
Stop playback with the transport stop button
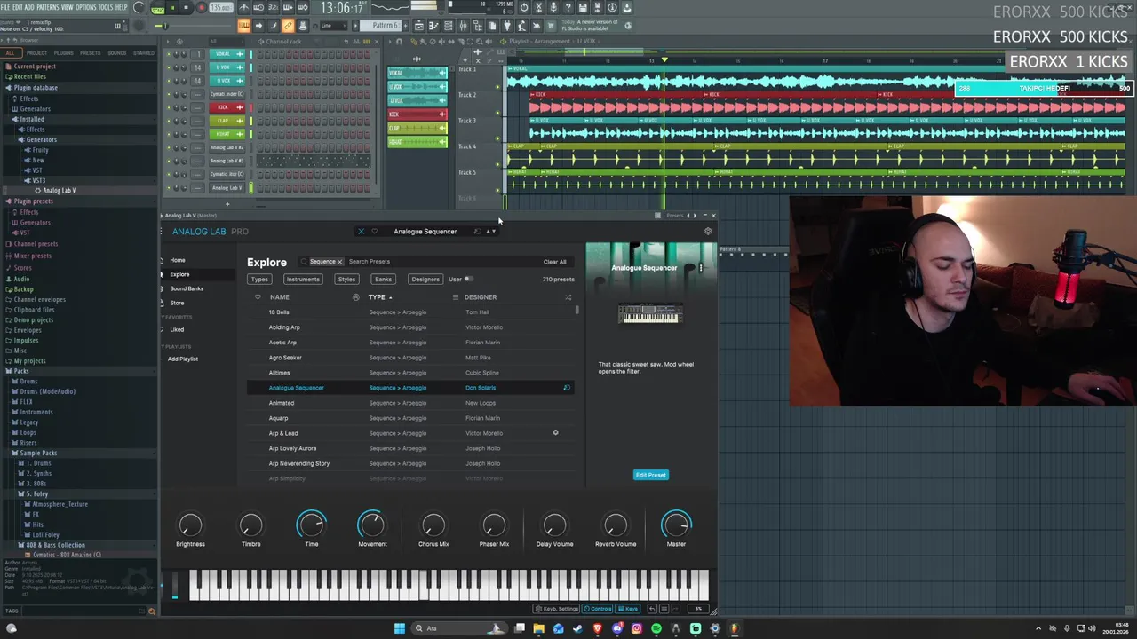point(186,7)
